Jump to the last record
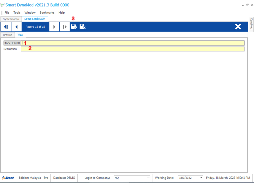Image resolution: width=254 pixels, height=183 pixels. click(65, 27)
